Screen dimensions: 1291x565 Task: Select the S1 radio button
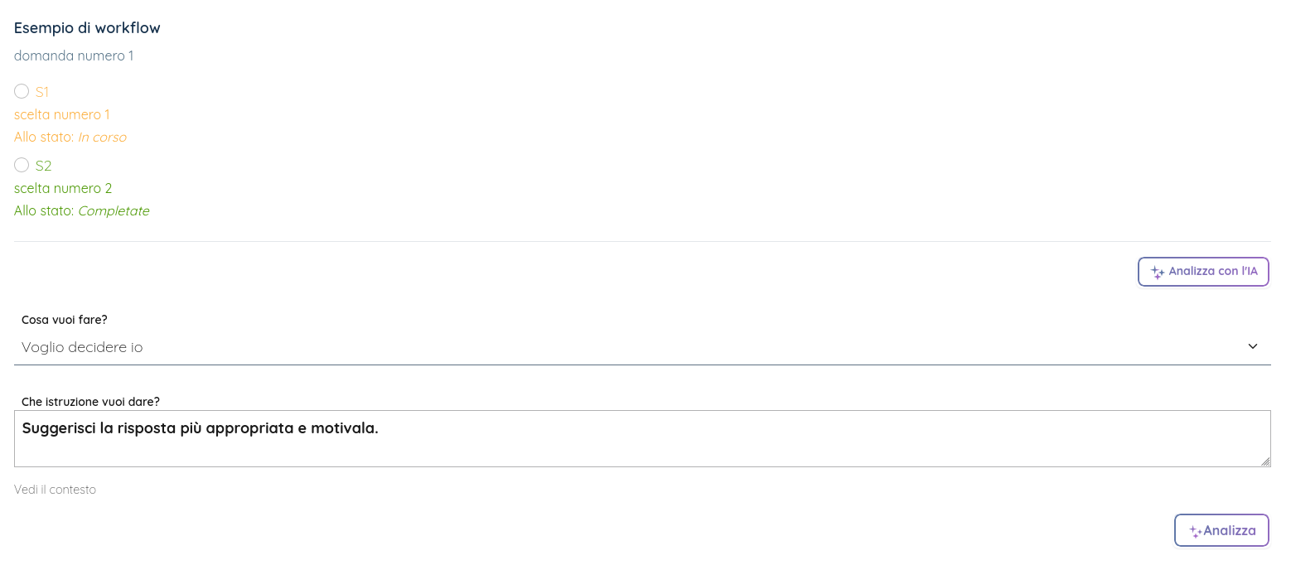(x=22, y=91)
